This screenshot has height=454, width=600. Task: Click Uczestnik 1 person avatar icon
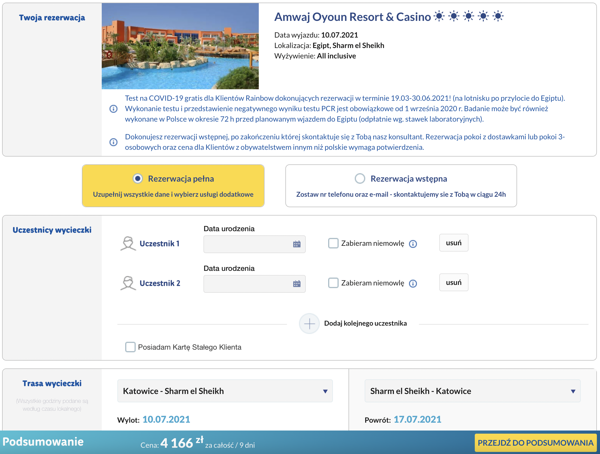[128, 243]
